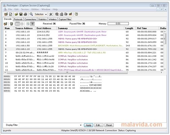Toggle the decode pane display button
This screenshot has height=135, width=170.
pos(28,24)
